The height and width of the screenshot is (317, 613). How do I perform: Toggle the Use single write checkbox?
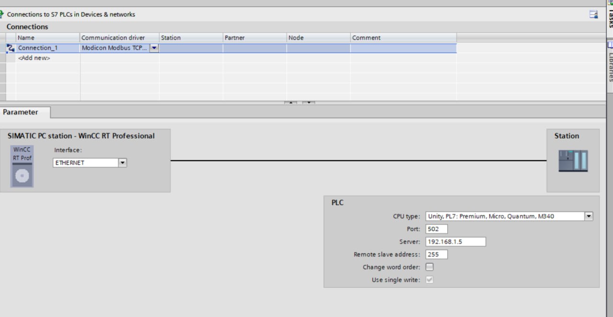[430, 280]
